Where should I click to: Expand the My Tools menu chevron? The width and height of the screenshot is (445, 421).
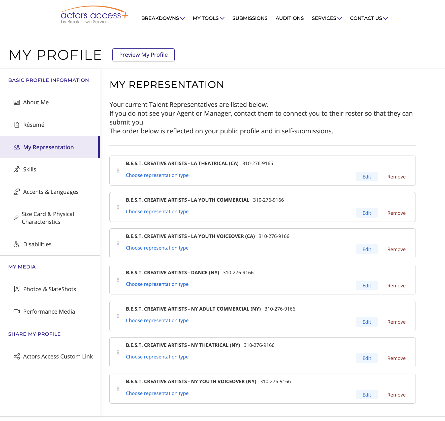(222, 18)
